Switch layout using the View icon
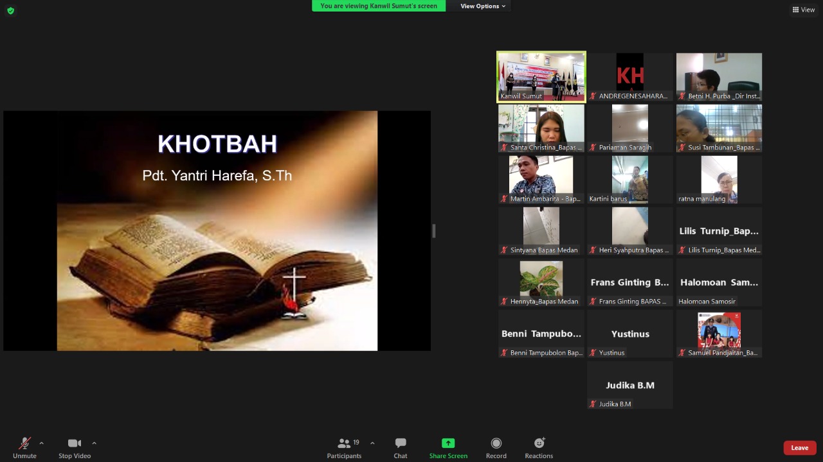Image resolution: width=823 pixels, height=462 pixels. [x=804, y=10]
